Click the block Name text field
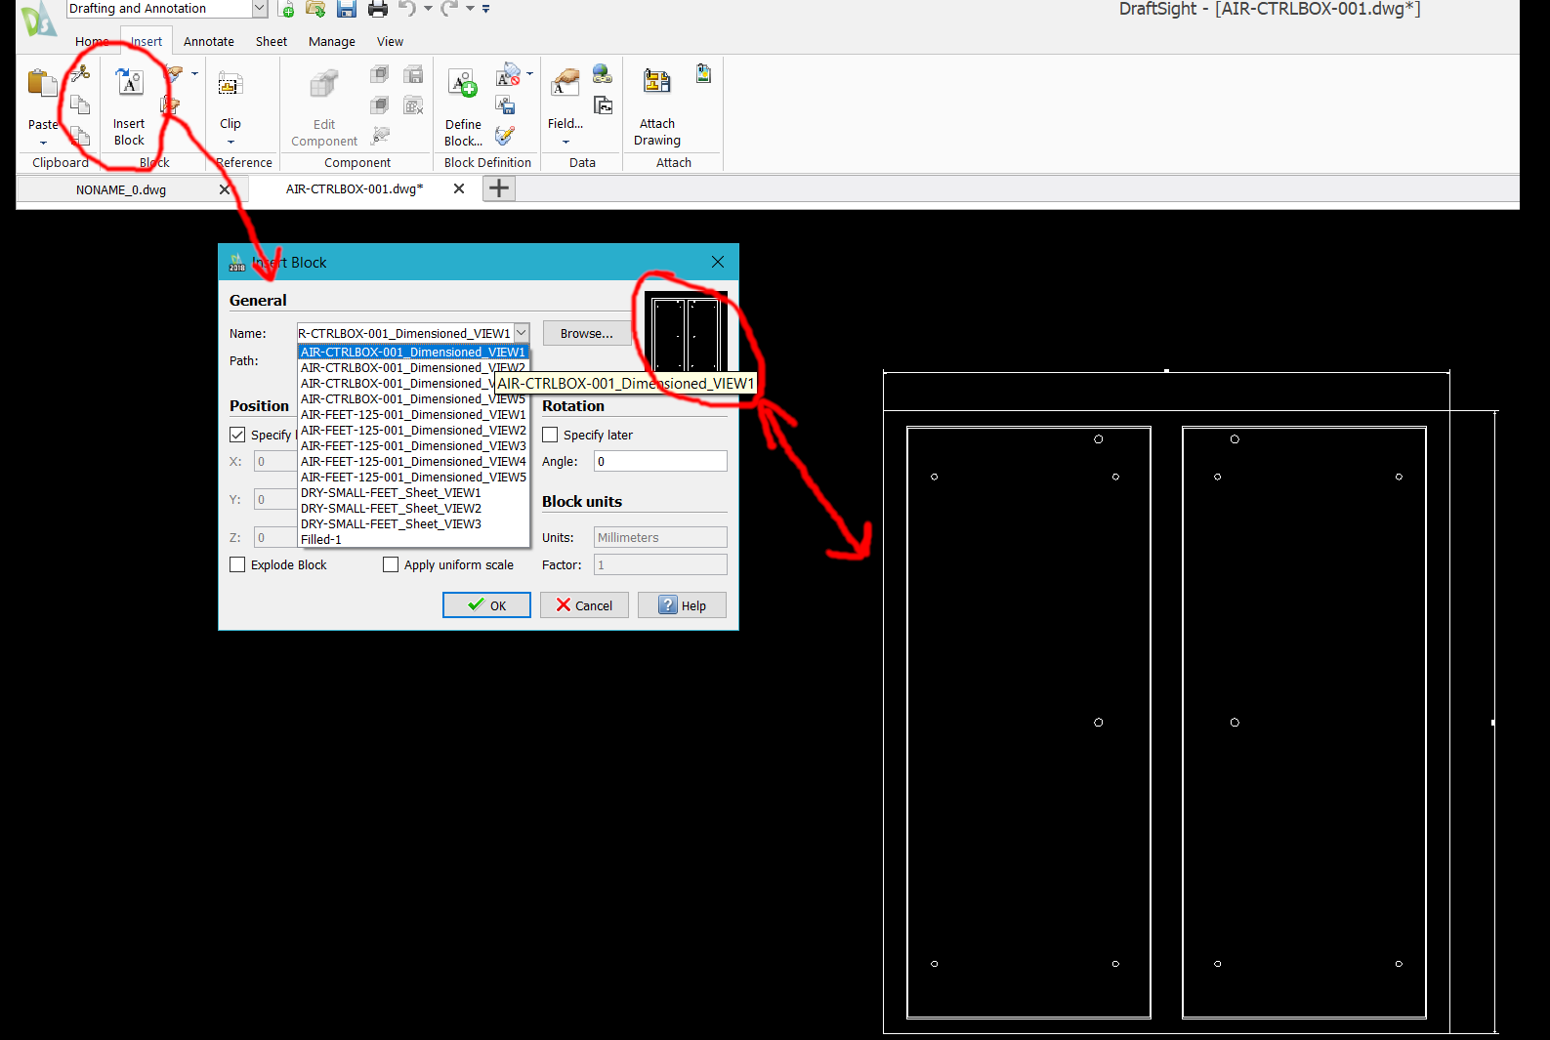1550x1040 pixels. [x=405, y=333]
